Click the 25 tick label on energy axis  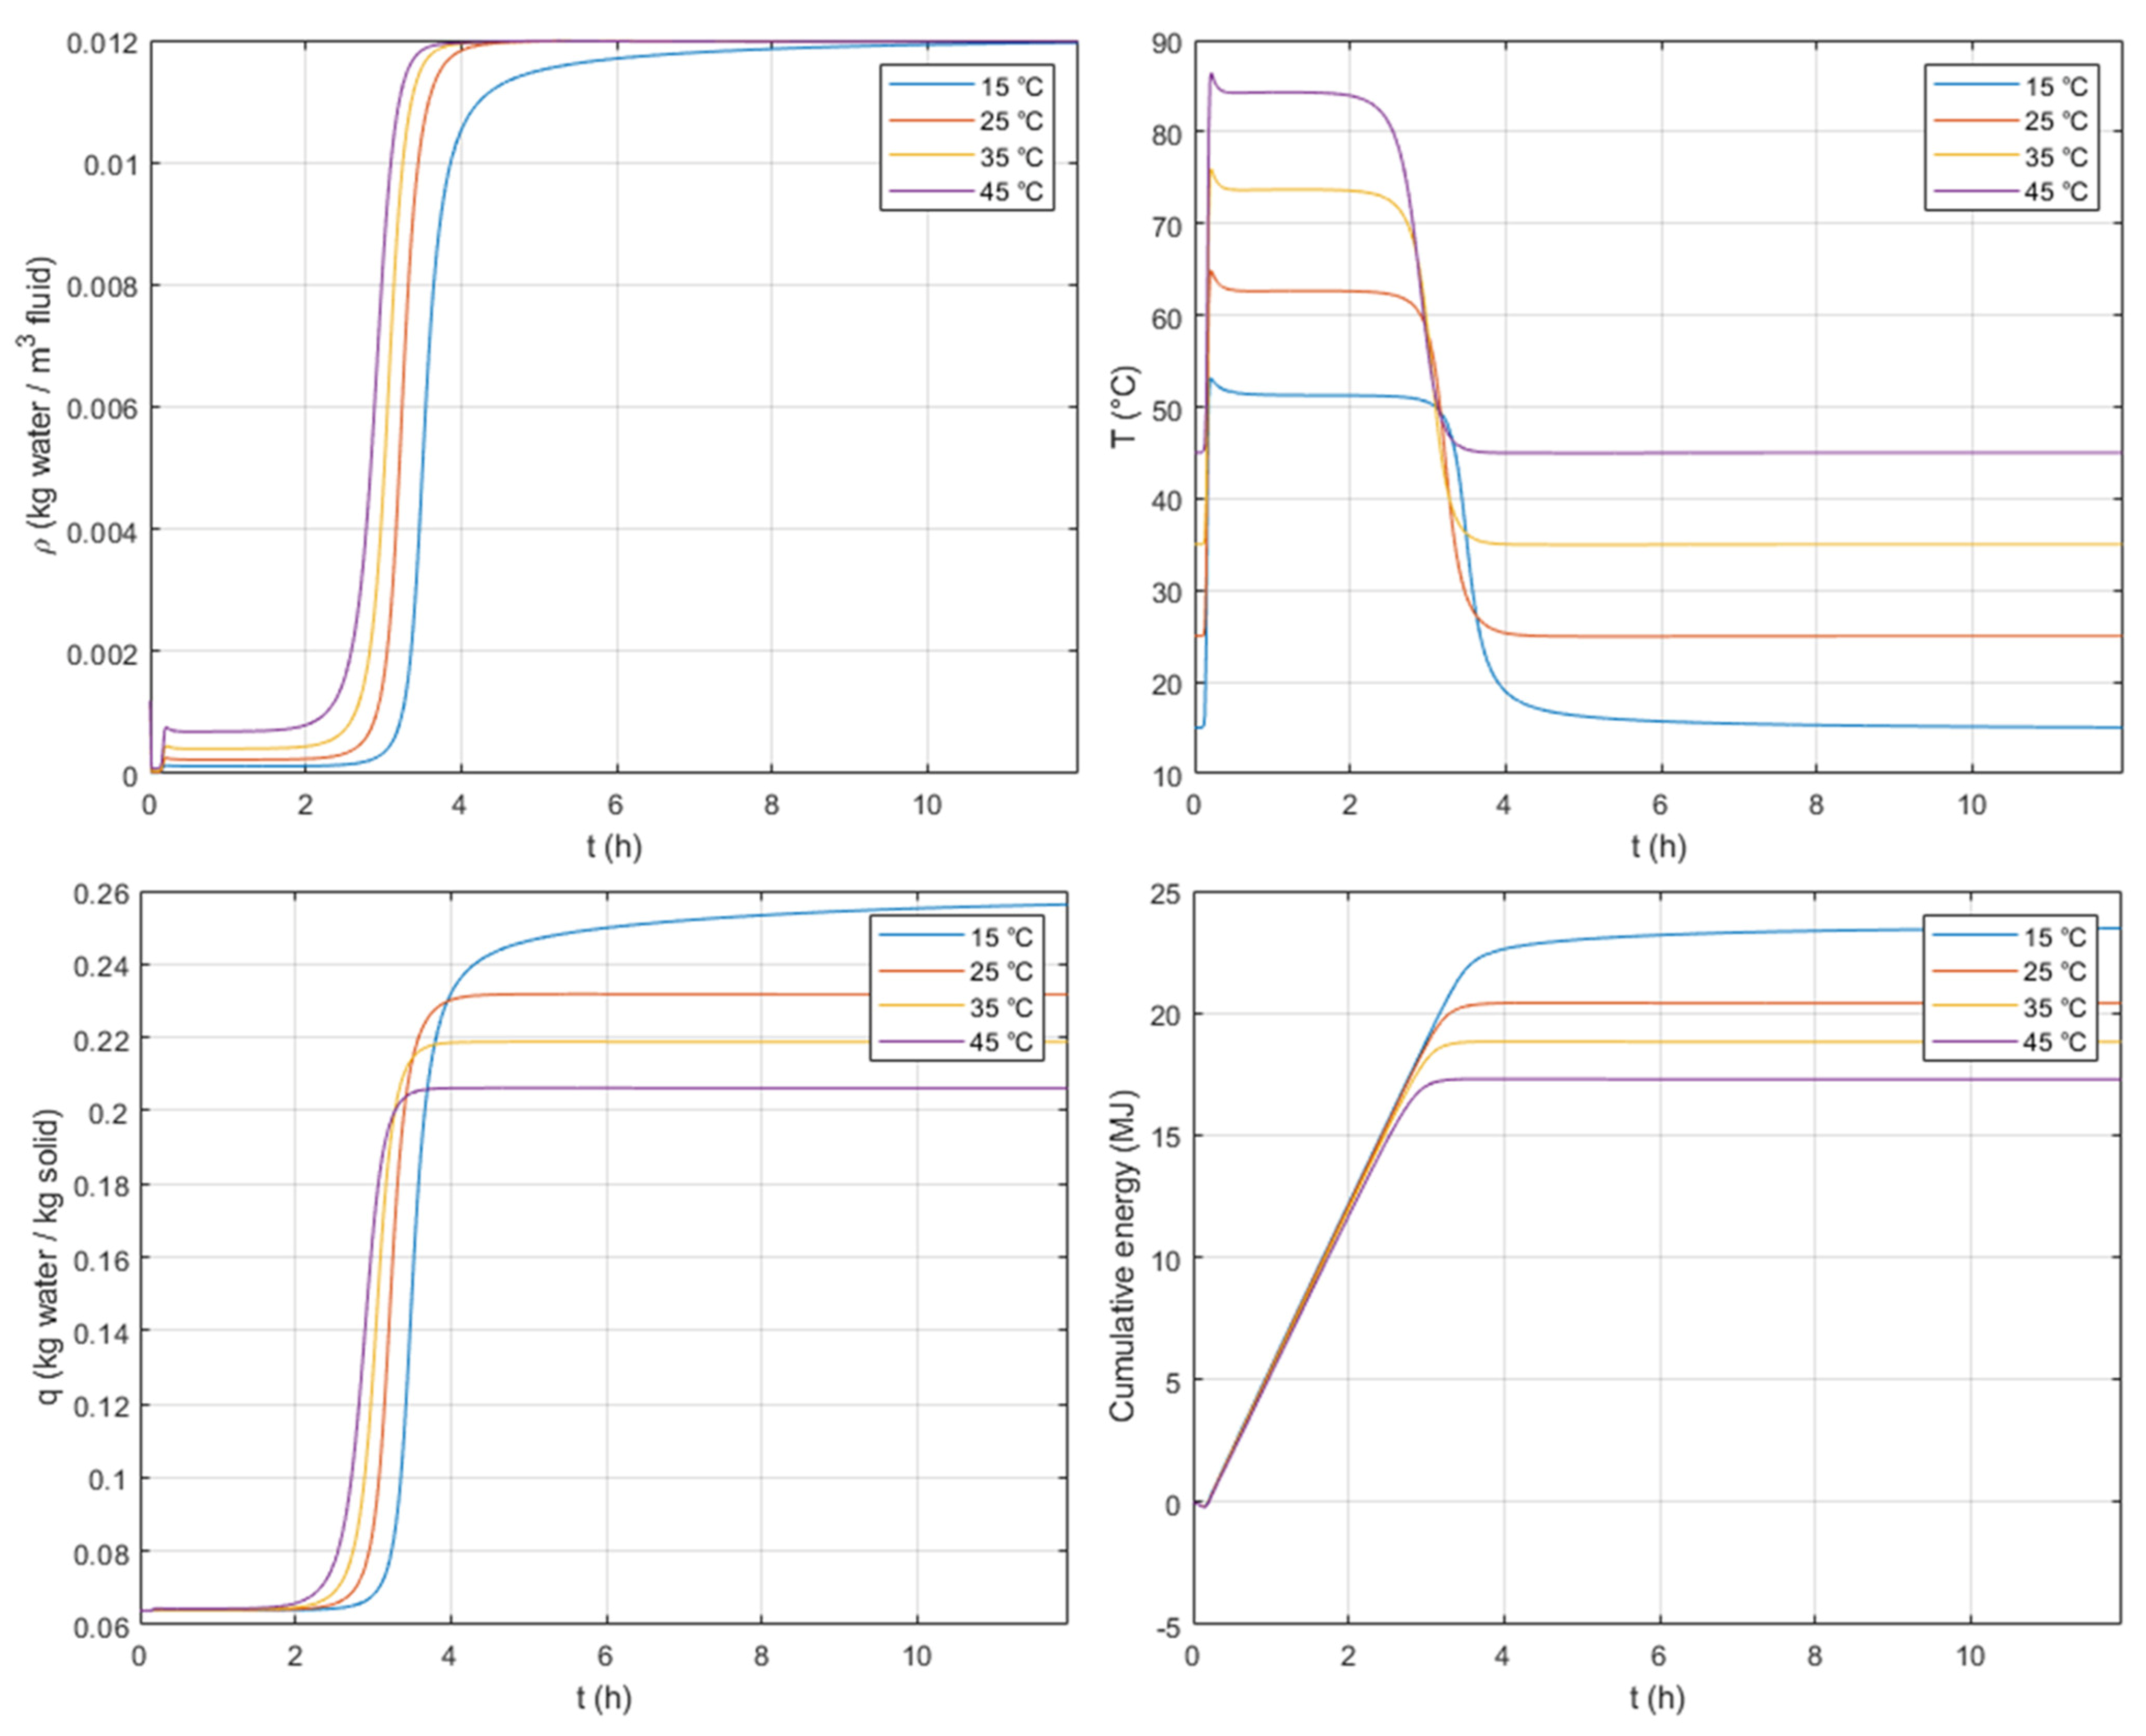tap(1165, 893)
